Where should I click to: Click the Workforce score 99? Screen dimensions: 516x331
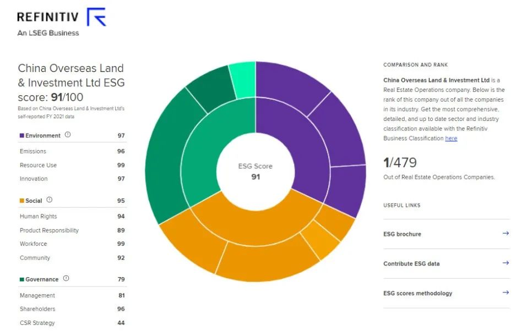tap(121, 244)
